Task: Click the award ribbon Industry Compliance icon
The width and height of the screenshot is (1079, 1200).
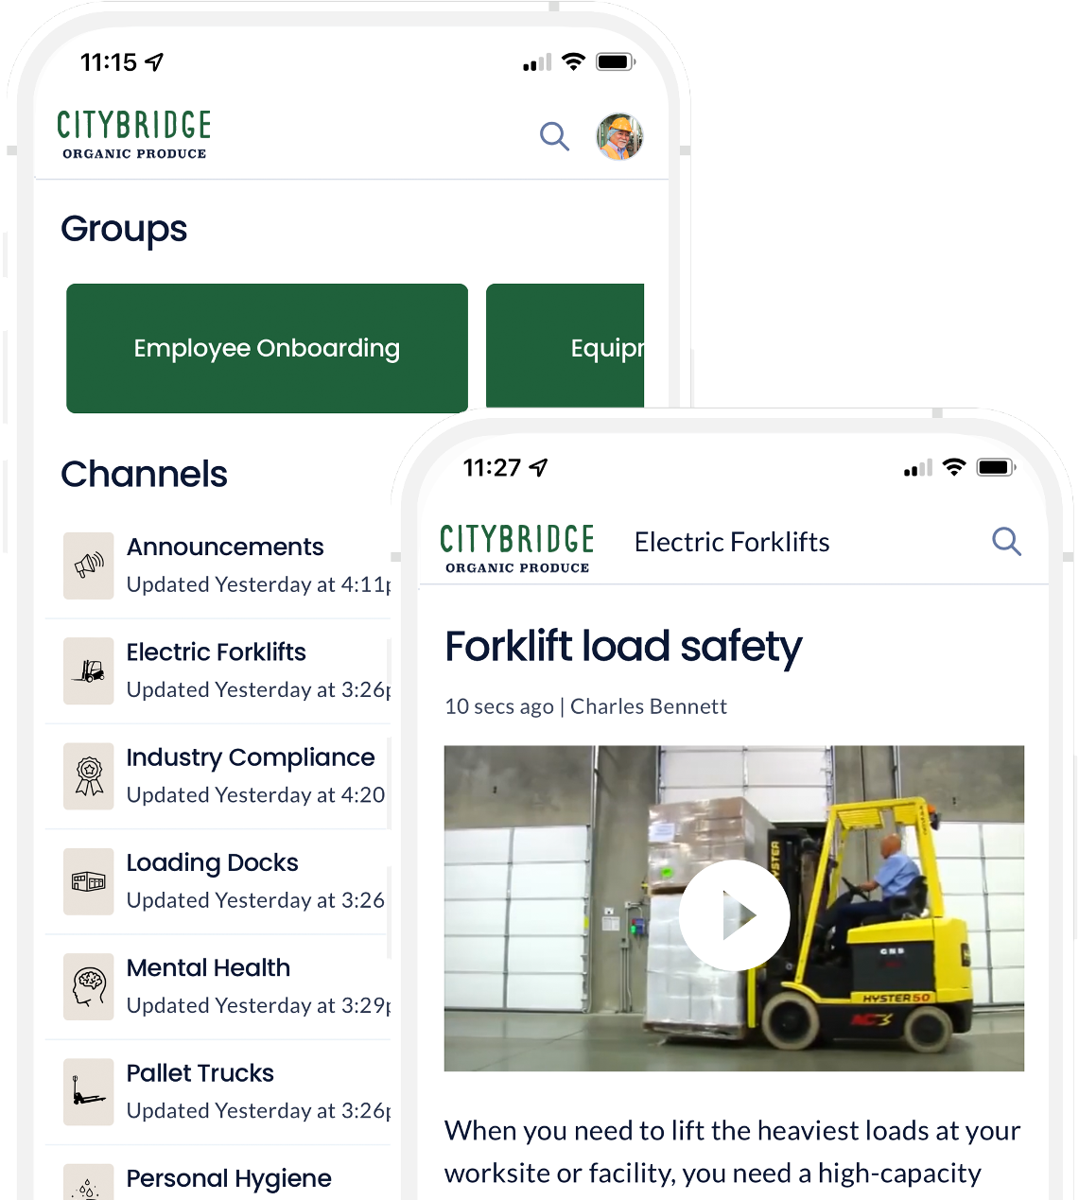Action: pyautogui.click(x=89, y=776)
